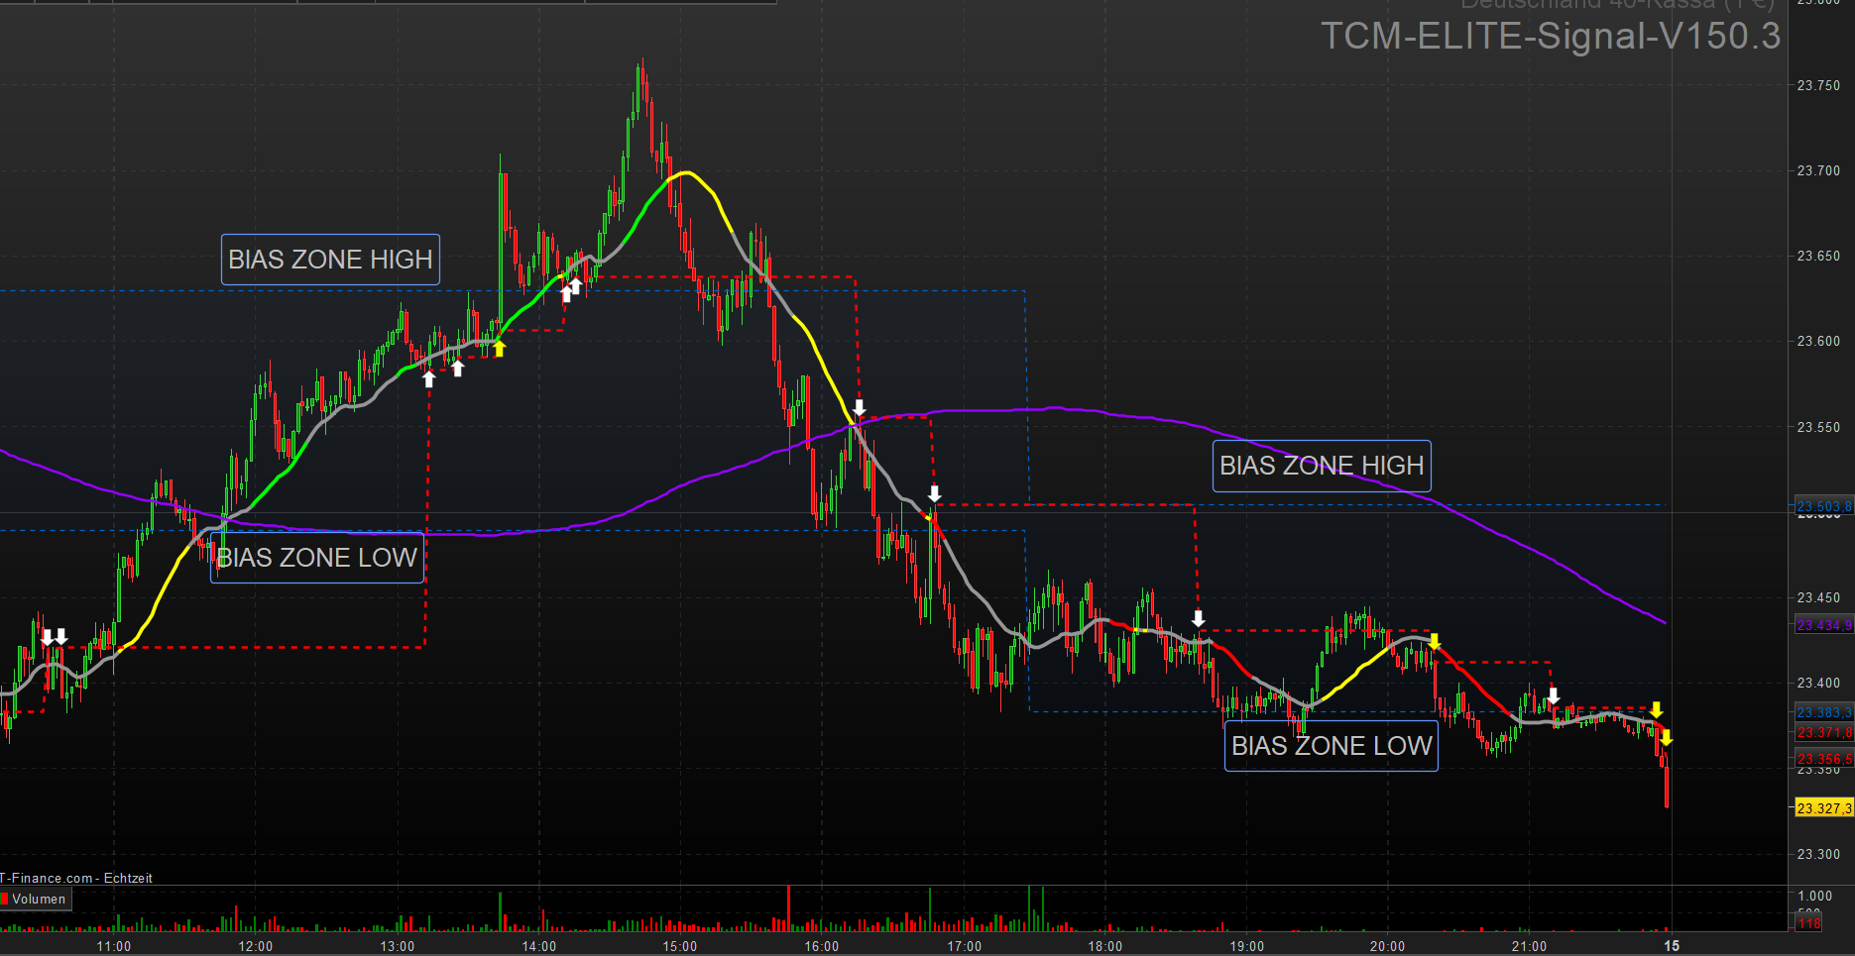Click the white down arrow just before 17:00
This screenshot has height=956, width=1855.
[934, 493]
